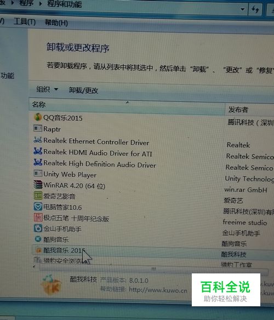274x320 pixels.
Task: Click the large 酷我 icon in the details pane
Action: [x=50, y=285]
